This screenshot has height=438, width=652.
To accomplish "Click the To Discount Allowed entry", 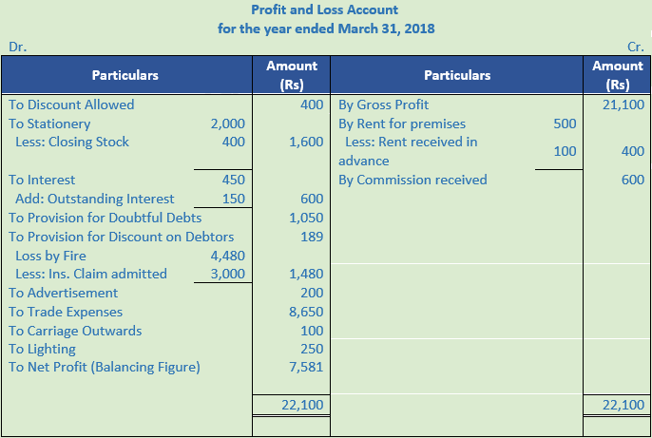I will [71, 105].
